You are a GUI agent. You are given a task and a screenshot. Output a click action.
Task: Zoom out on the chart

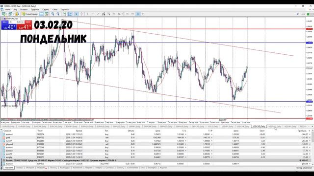[x=58, y=14]
